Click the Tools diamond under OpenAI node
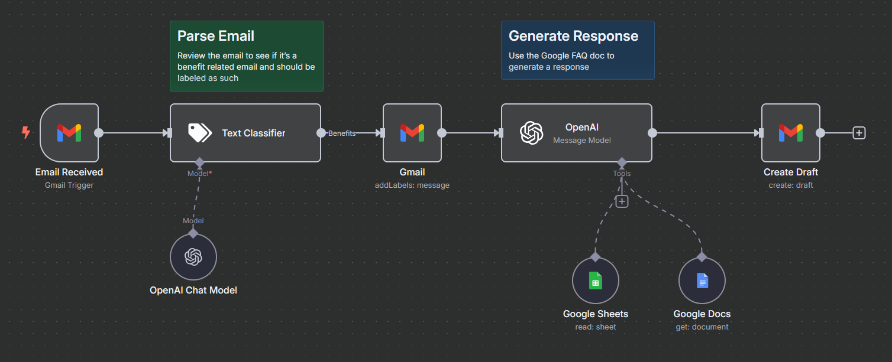The image size is (892, 362). [x=622, y=162]
